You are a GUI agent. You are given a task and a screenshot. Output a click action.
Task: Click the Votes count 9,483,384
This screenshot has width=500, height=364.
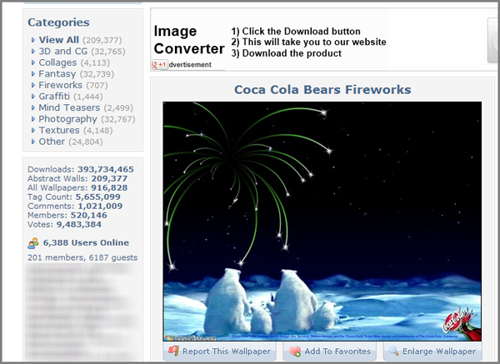coord(79,224)
